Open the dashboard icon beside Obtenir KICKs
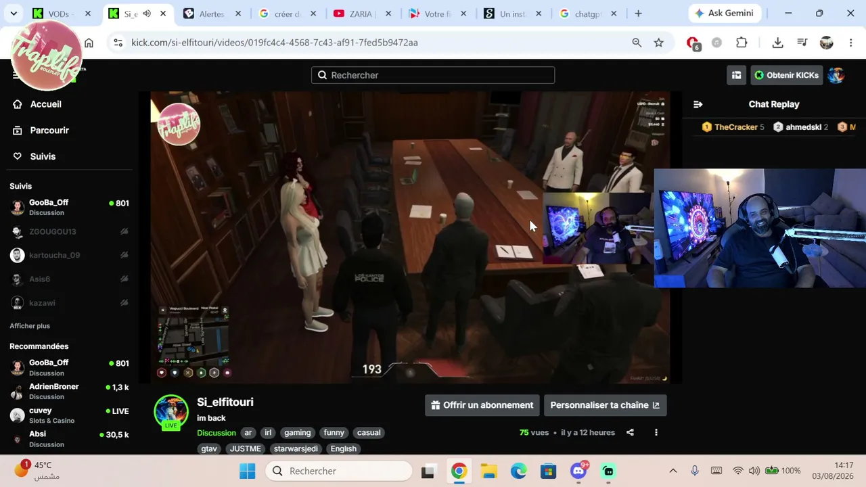866x487 pixels. [736, 75]
